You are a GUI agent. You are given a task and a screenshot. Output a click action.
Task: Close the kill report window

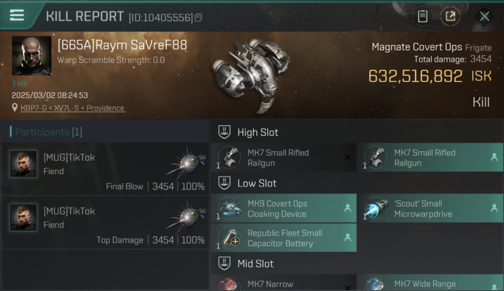[484, 16]
